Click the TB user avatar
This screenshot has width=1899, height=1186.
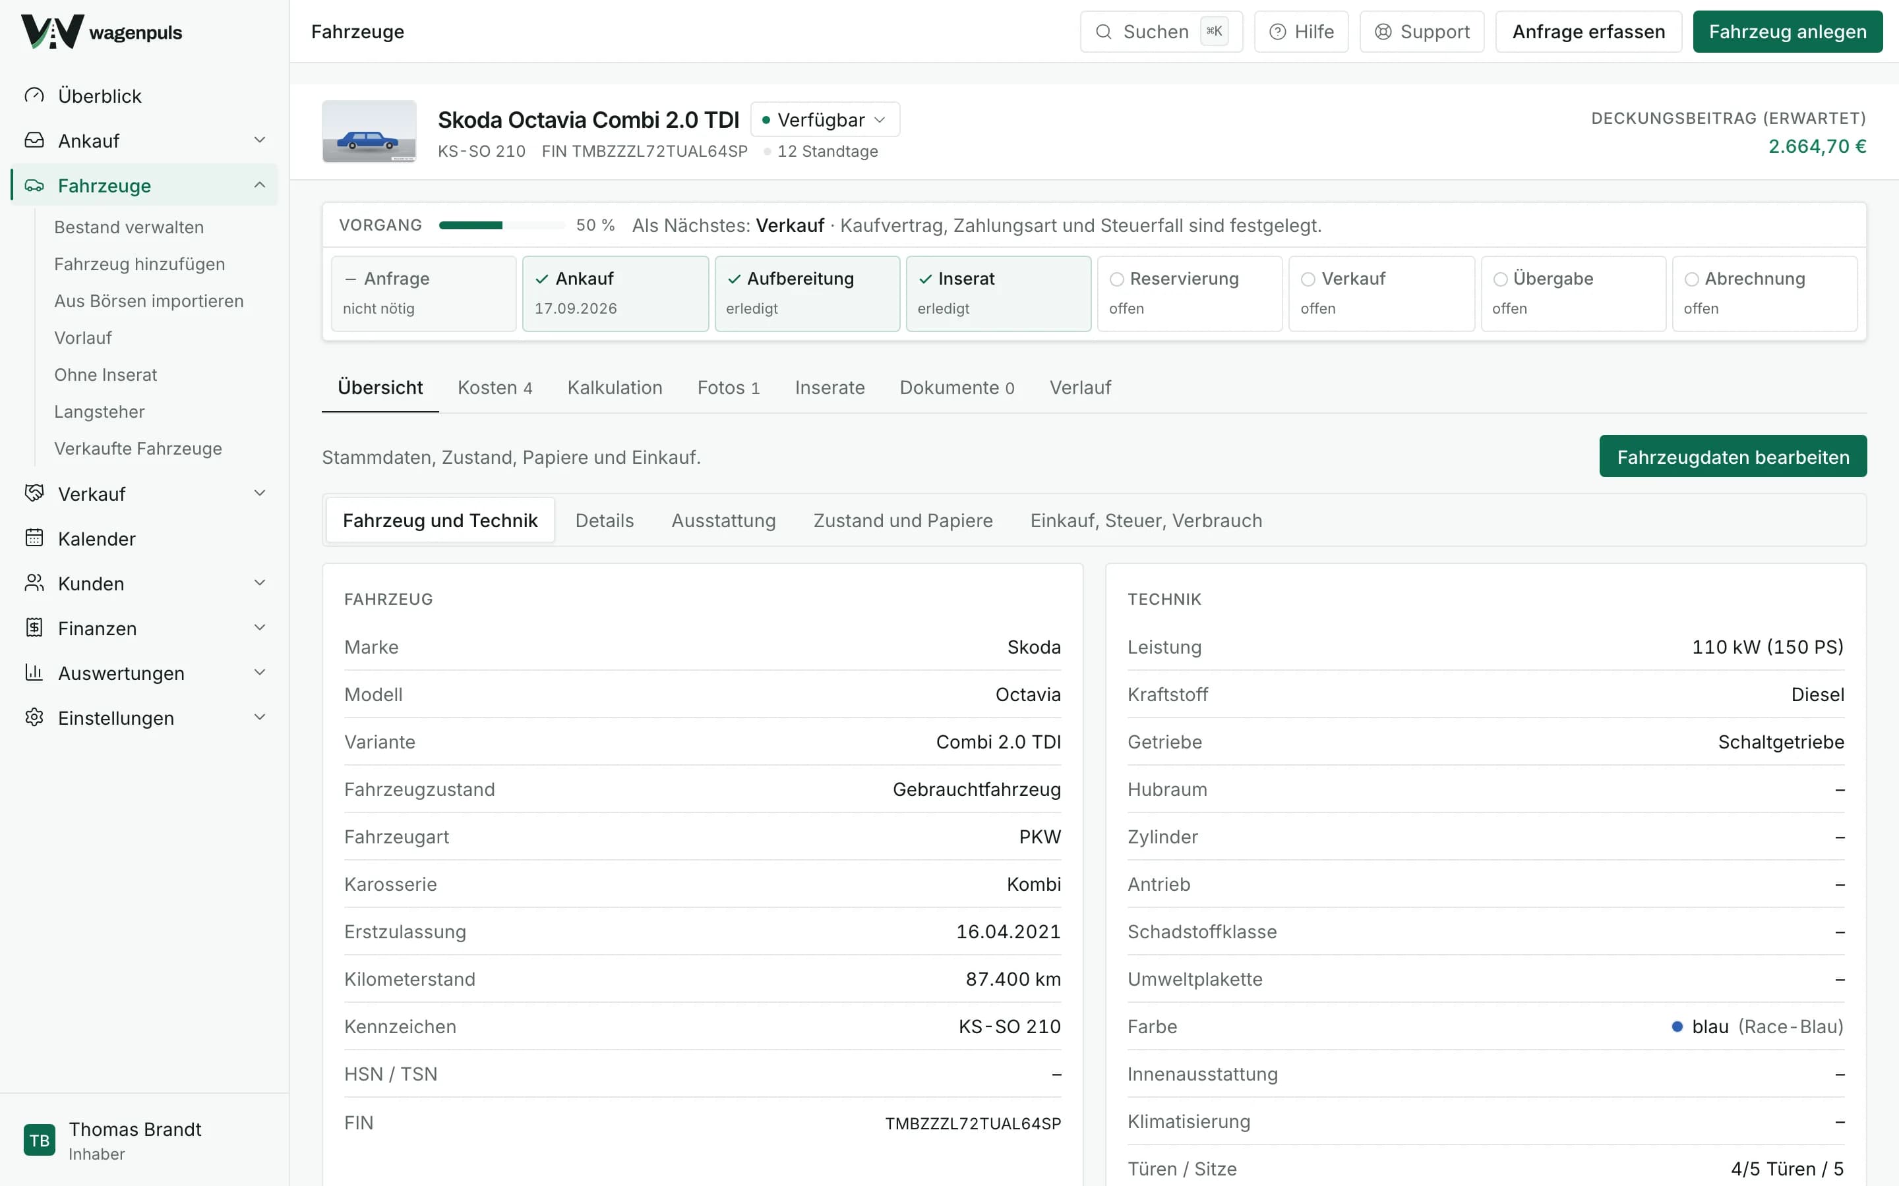coord(40,1140)
